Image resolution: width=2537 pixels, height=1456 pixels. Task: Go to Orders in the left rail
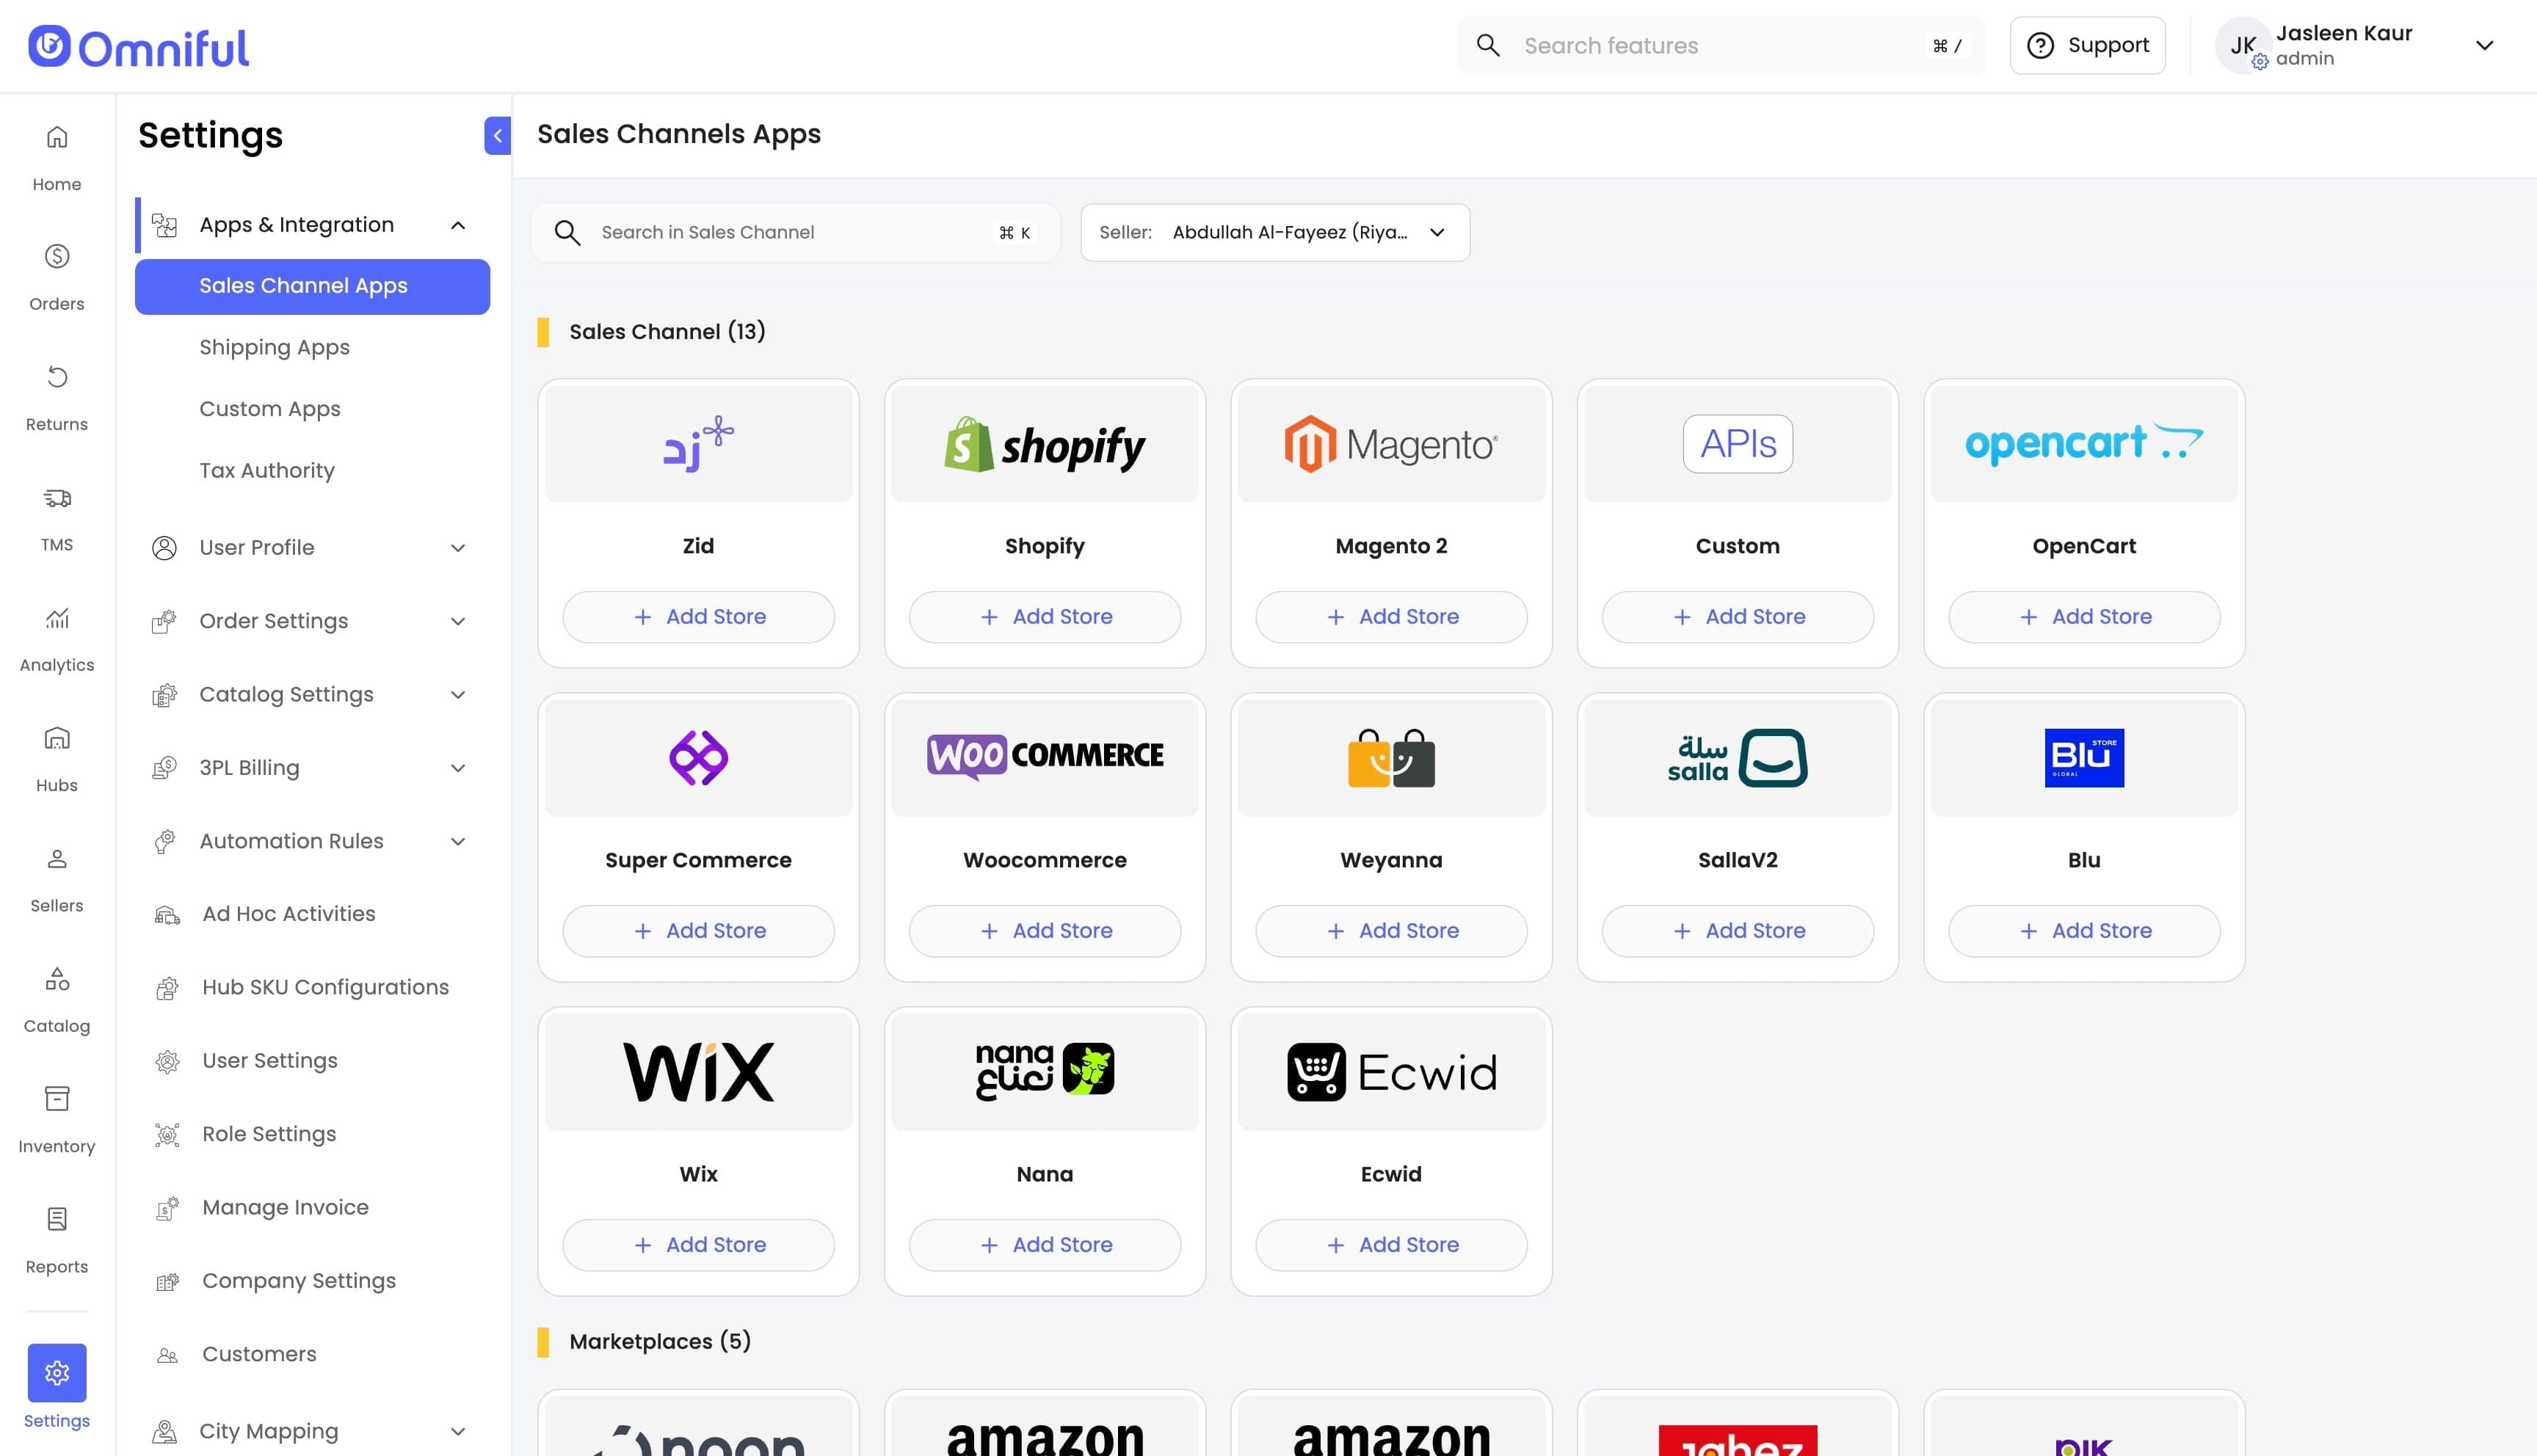[57, 277]
